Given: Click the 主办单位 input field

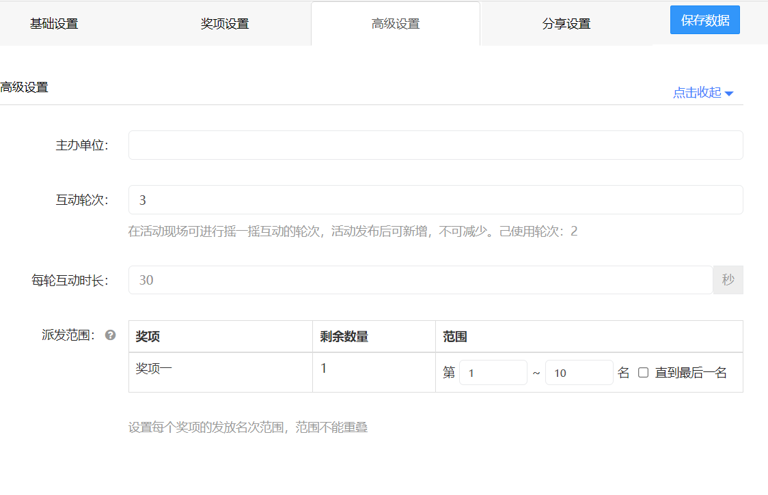Looking at the screenshot, I should tap(435, 145).
